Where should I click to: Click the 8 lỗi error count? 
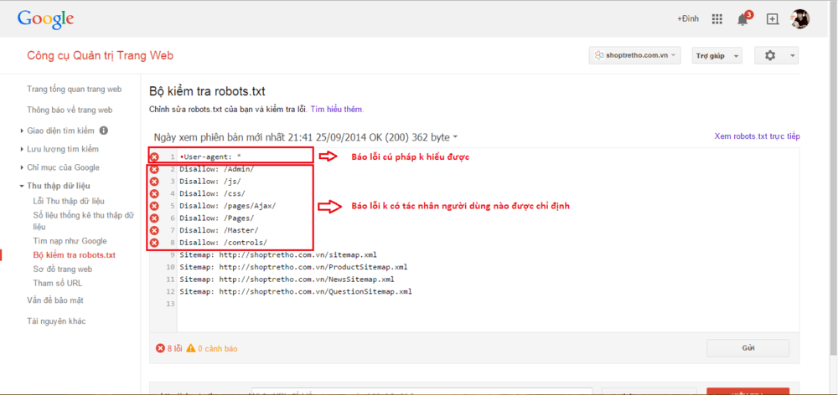coord(174,349)
